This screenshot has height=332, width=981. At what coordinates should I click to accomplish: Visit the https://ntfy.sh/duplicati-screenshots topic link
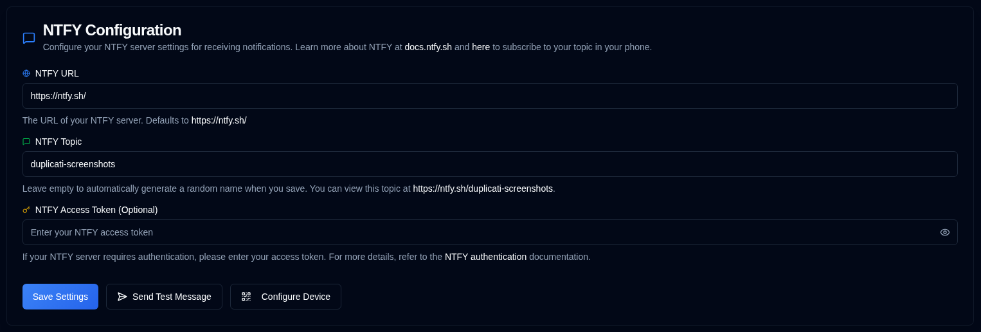(483, 189)
